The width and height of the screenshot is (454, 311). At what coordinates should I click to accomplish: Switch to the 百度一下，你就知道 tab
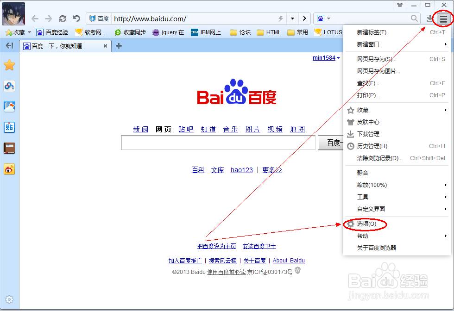point(65,46)
